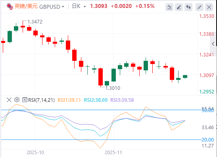The height and width of the screenshot is (157, 217).
Task: Switch chart type via candlestick icon
Action: (x=188, y=7)
